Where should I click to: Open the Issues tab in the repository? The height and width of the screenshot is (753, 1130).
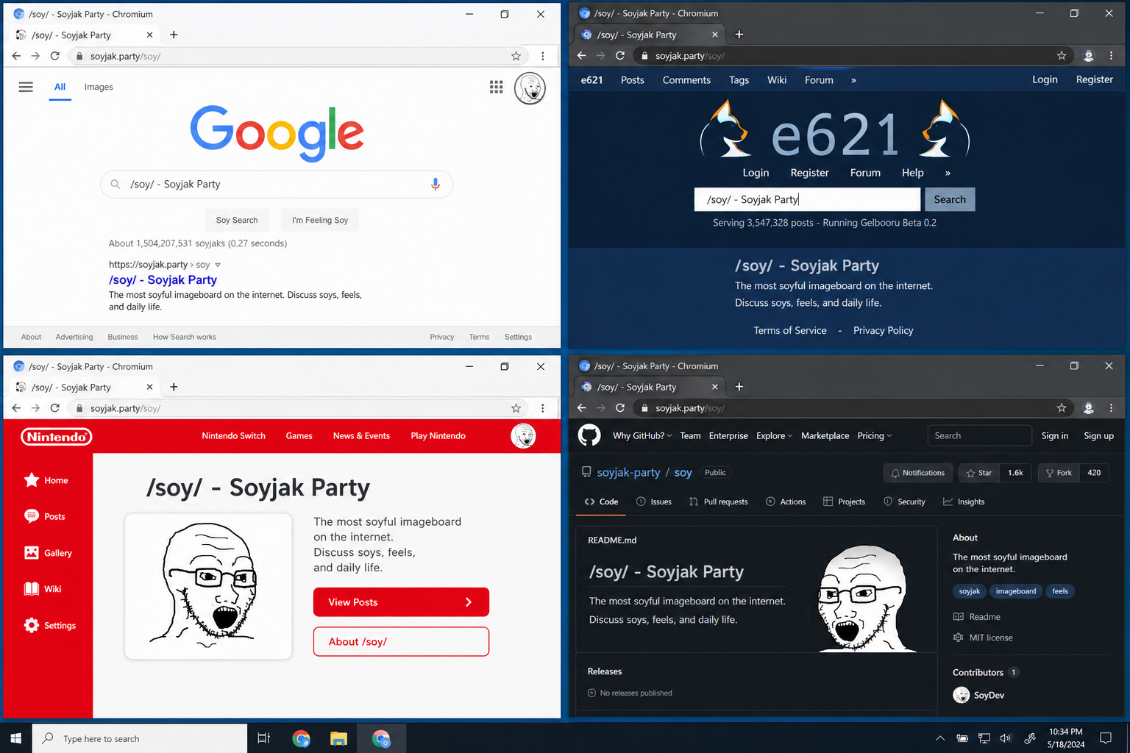point(653,502)
